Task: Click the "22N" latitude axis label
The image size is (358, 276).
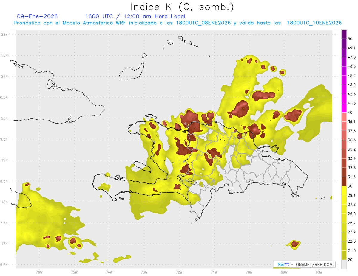Action: (x=5, y=35)
